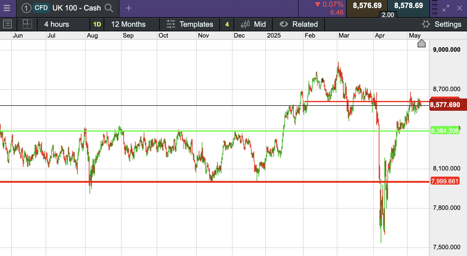Click the 6.46 points change value
Image resolution: width=467 pixels, height=256 pixels.
(337, 13)
